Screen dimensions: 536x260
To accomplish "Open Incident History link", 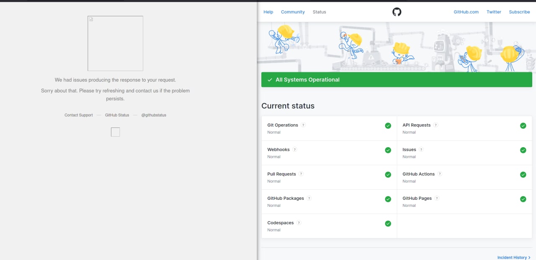I will [x=514, y=257].
